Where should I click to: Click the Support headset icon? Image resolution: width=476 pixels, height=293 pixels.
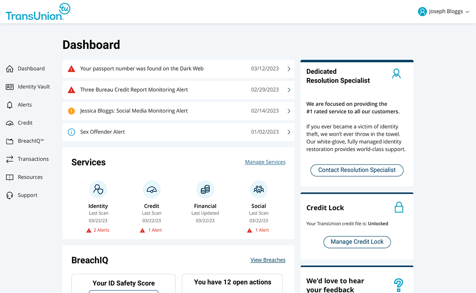tap(10, 195)
